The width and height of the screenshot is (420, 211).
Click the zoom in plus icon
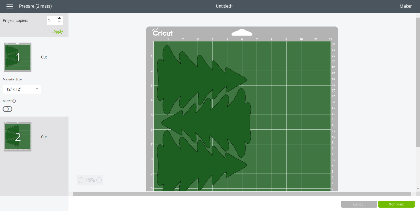[x=99, y=180]
